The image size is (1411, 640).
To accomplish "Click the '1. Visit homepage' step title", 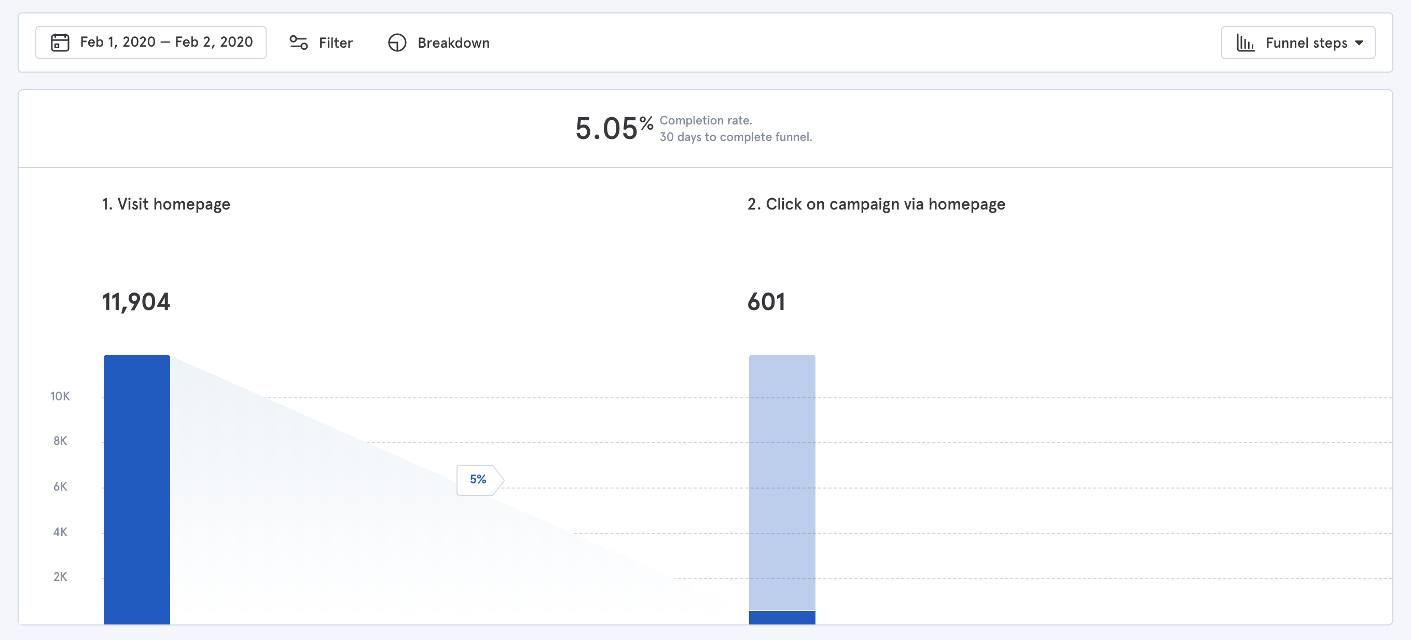I will [x=165, y=204].
